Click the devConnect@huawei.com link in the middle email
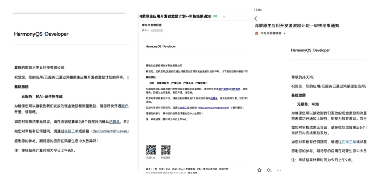379x182 pixels. tap(214, 108)
